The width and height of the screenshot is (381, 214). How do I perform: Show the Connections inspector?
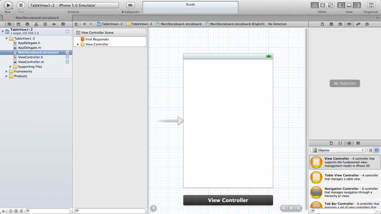click(x=367, y=24)
